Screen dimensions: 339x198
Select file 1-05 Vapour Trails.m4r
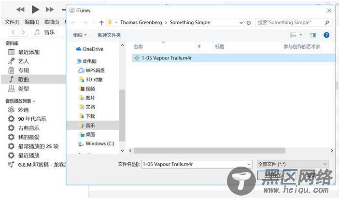tap(234, 58)
